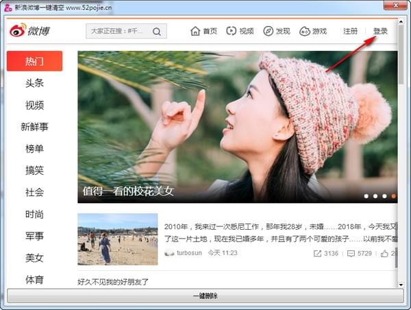Click the search magnifier icon
This screenshot has width=411, height=310.
(157, 32)
